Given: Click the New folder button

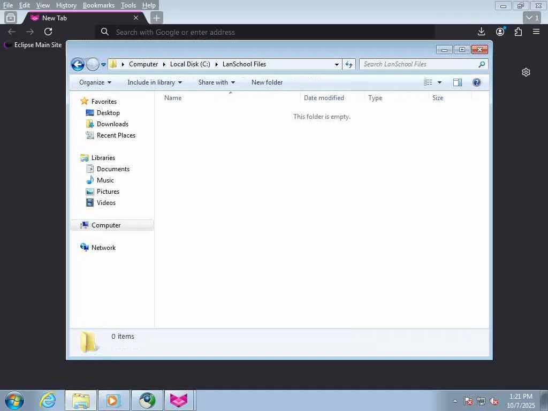Looking at the screenshot, I should (267, 82).
